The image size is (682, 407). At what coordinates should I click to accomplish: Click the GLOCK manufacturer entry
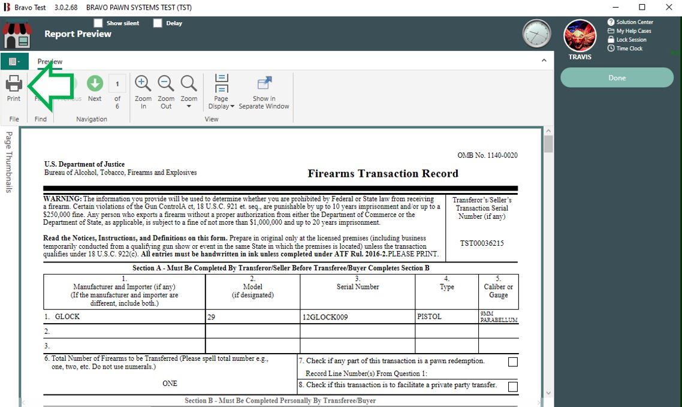pos(67,316)
